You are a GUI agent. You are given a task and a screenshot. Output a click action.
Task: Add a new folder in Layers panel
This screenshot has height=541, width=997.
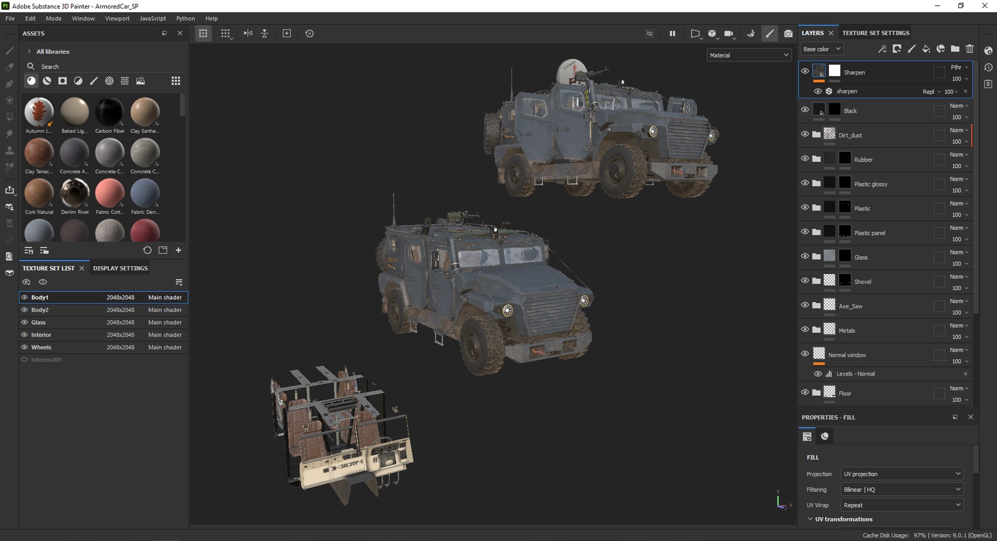[x=955, y=49]
